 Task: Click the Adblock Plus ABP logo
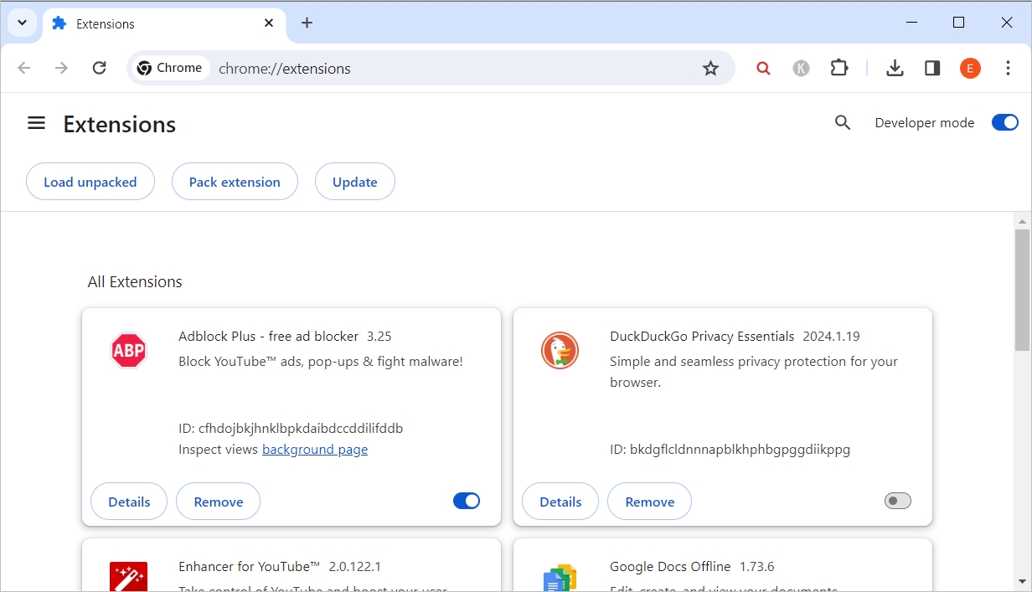(x=129, y=351)
